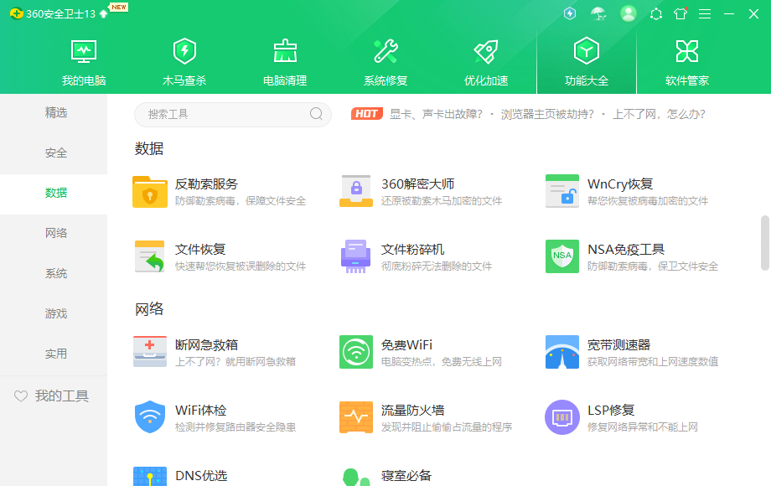Click the 宽带测速器 gauge icon
This screenshot has height=486, width=771.
coord(562,352)
